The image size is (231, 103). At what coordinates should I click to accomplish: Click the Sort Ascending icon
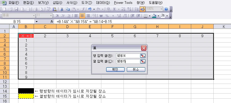point(123,9)
